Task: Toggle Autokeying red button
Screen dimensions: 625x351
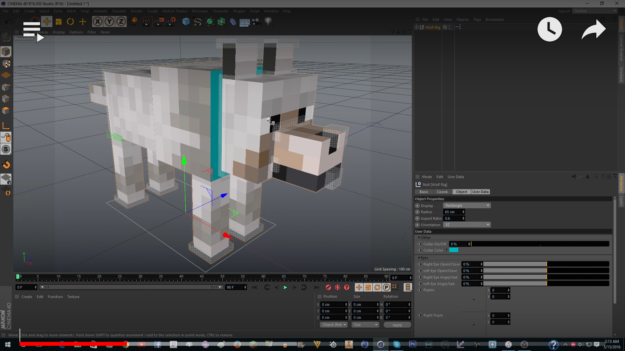Action: 338,287
